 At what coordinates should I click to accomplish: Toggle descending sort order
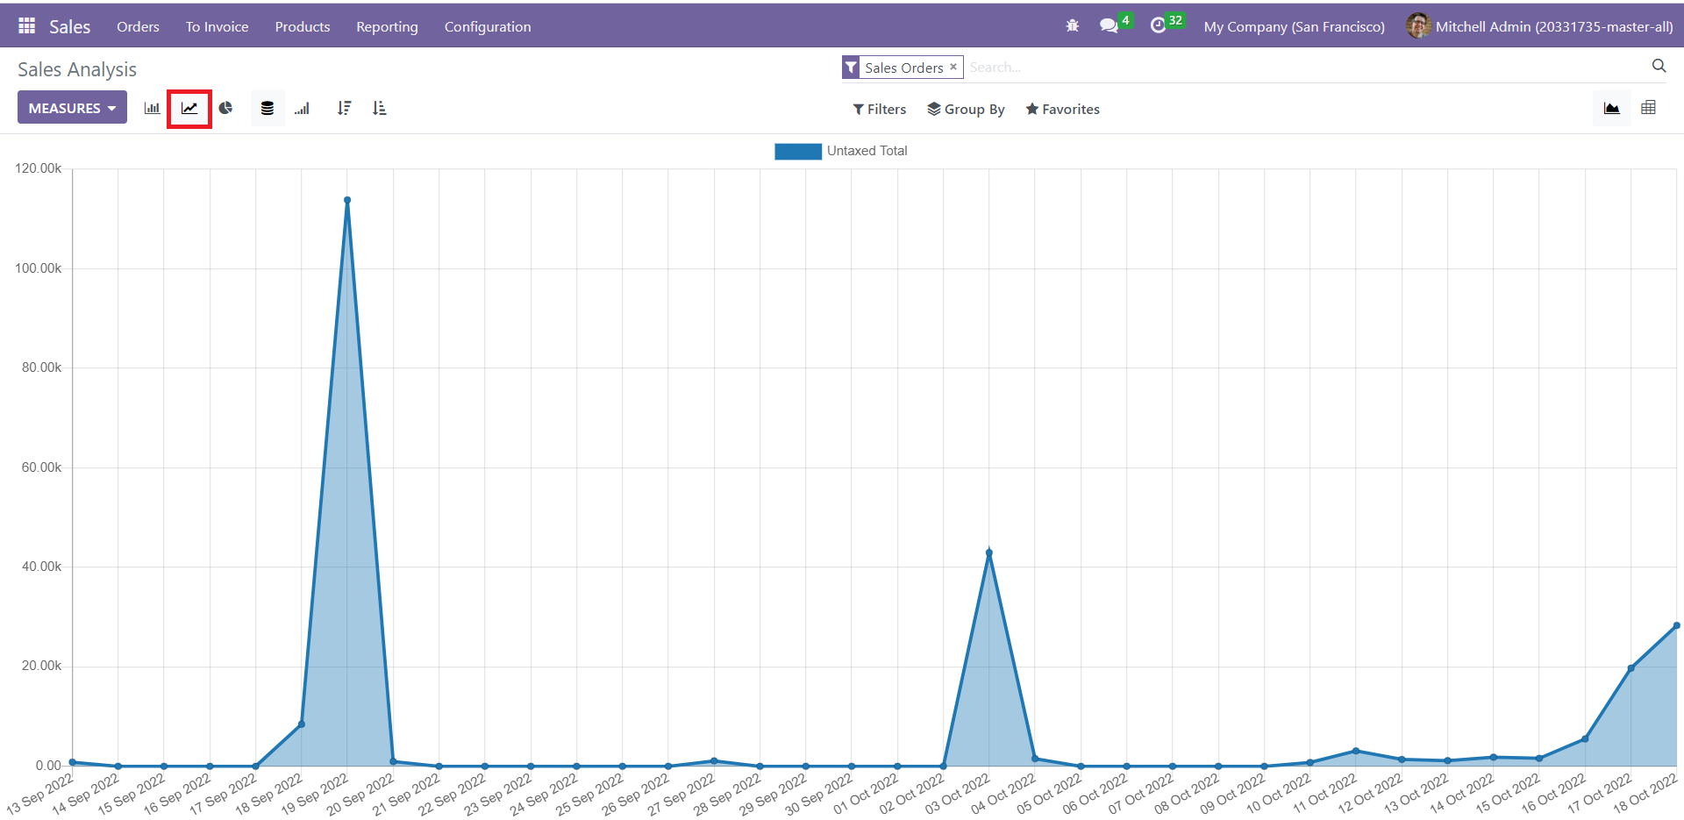point(344,109)
